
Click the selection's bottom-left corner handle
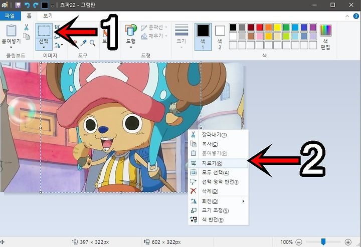coord(41,192)
